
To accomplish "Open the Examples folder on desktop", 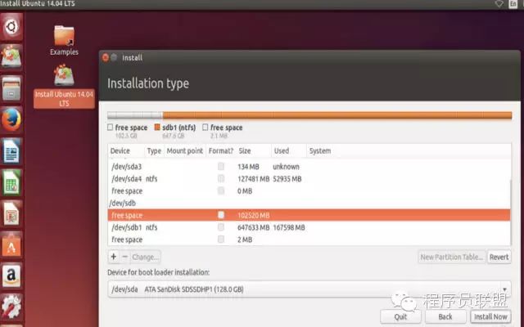I will point(64,40).
